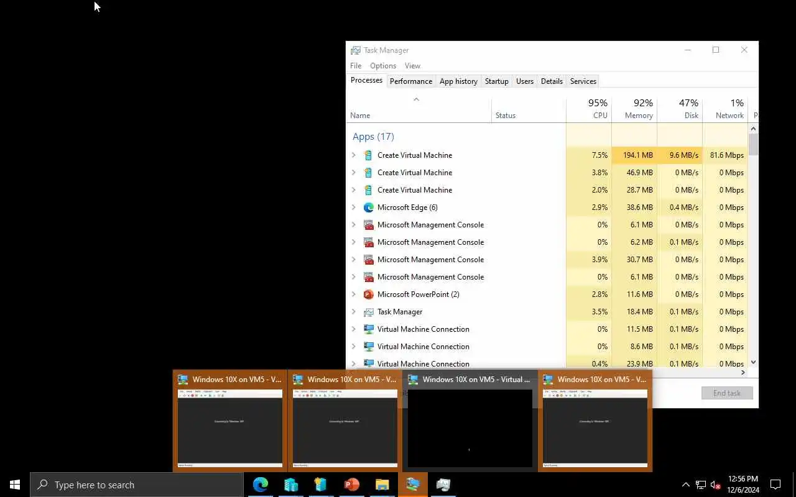Click the VM icon in black-preview thumbnail title

(413, 380)
